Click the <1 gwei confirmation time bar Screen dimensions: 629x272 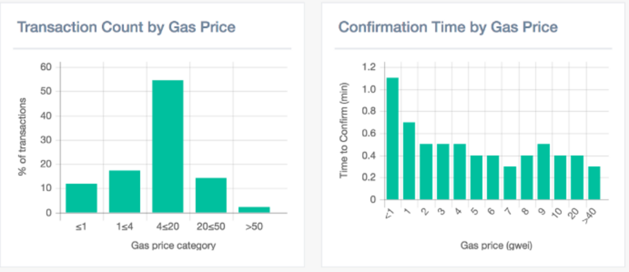392,139
